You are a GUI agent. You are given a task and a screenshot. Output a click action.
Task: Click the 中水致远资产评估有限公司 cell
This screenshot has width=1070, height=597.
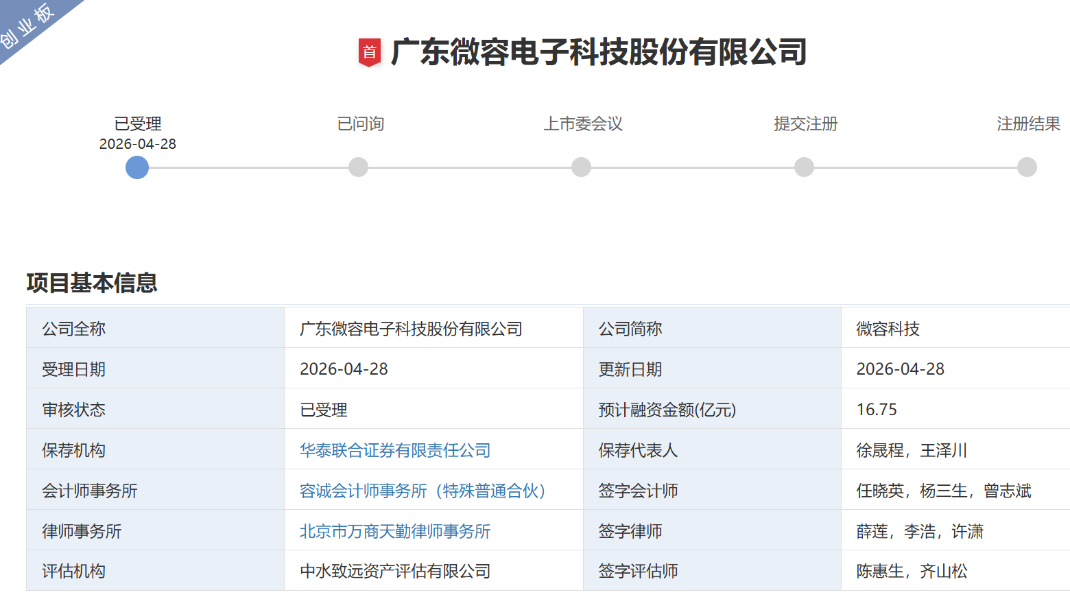395,571
